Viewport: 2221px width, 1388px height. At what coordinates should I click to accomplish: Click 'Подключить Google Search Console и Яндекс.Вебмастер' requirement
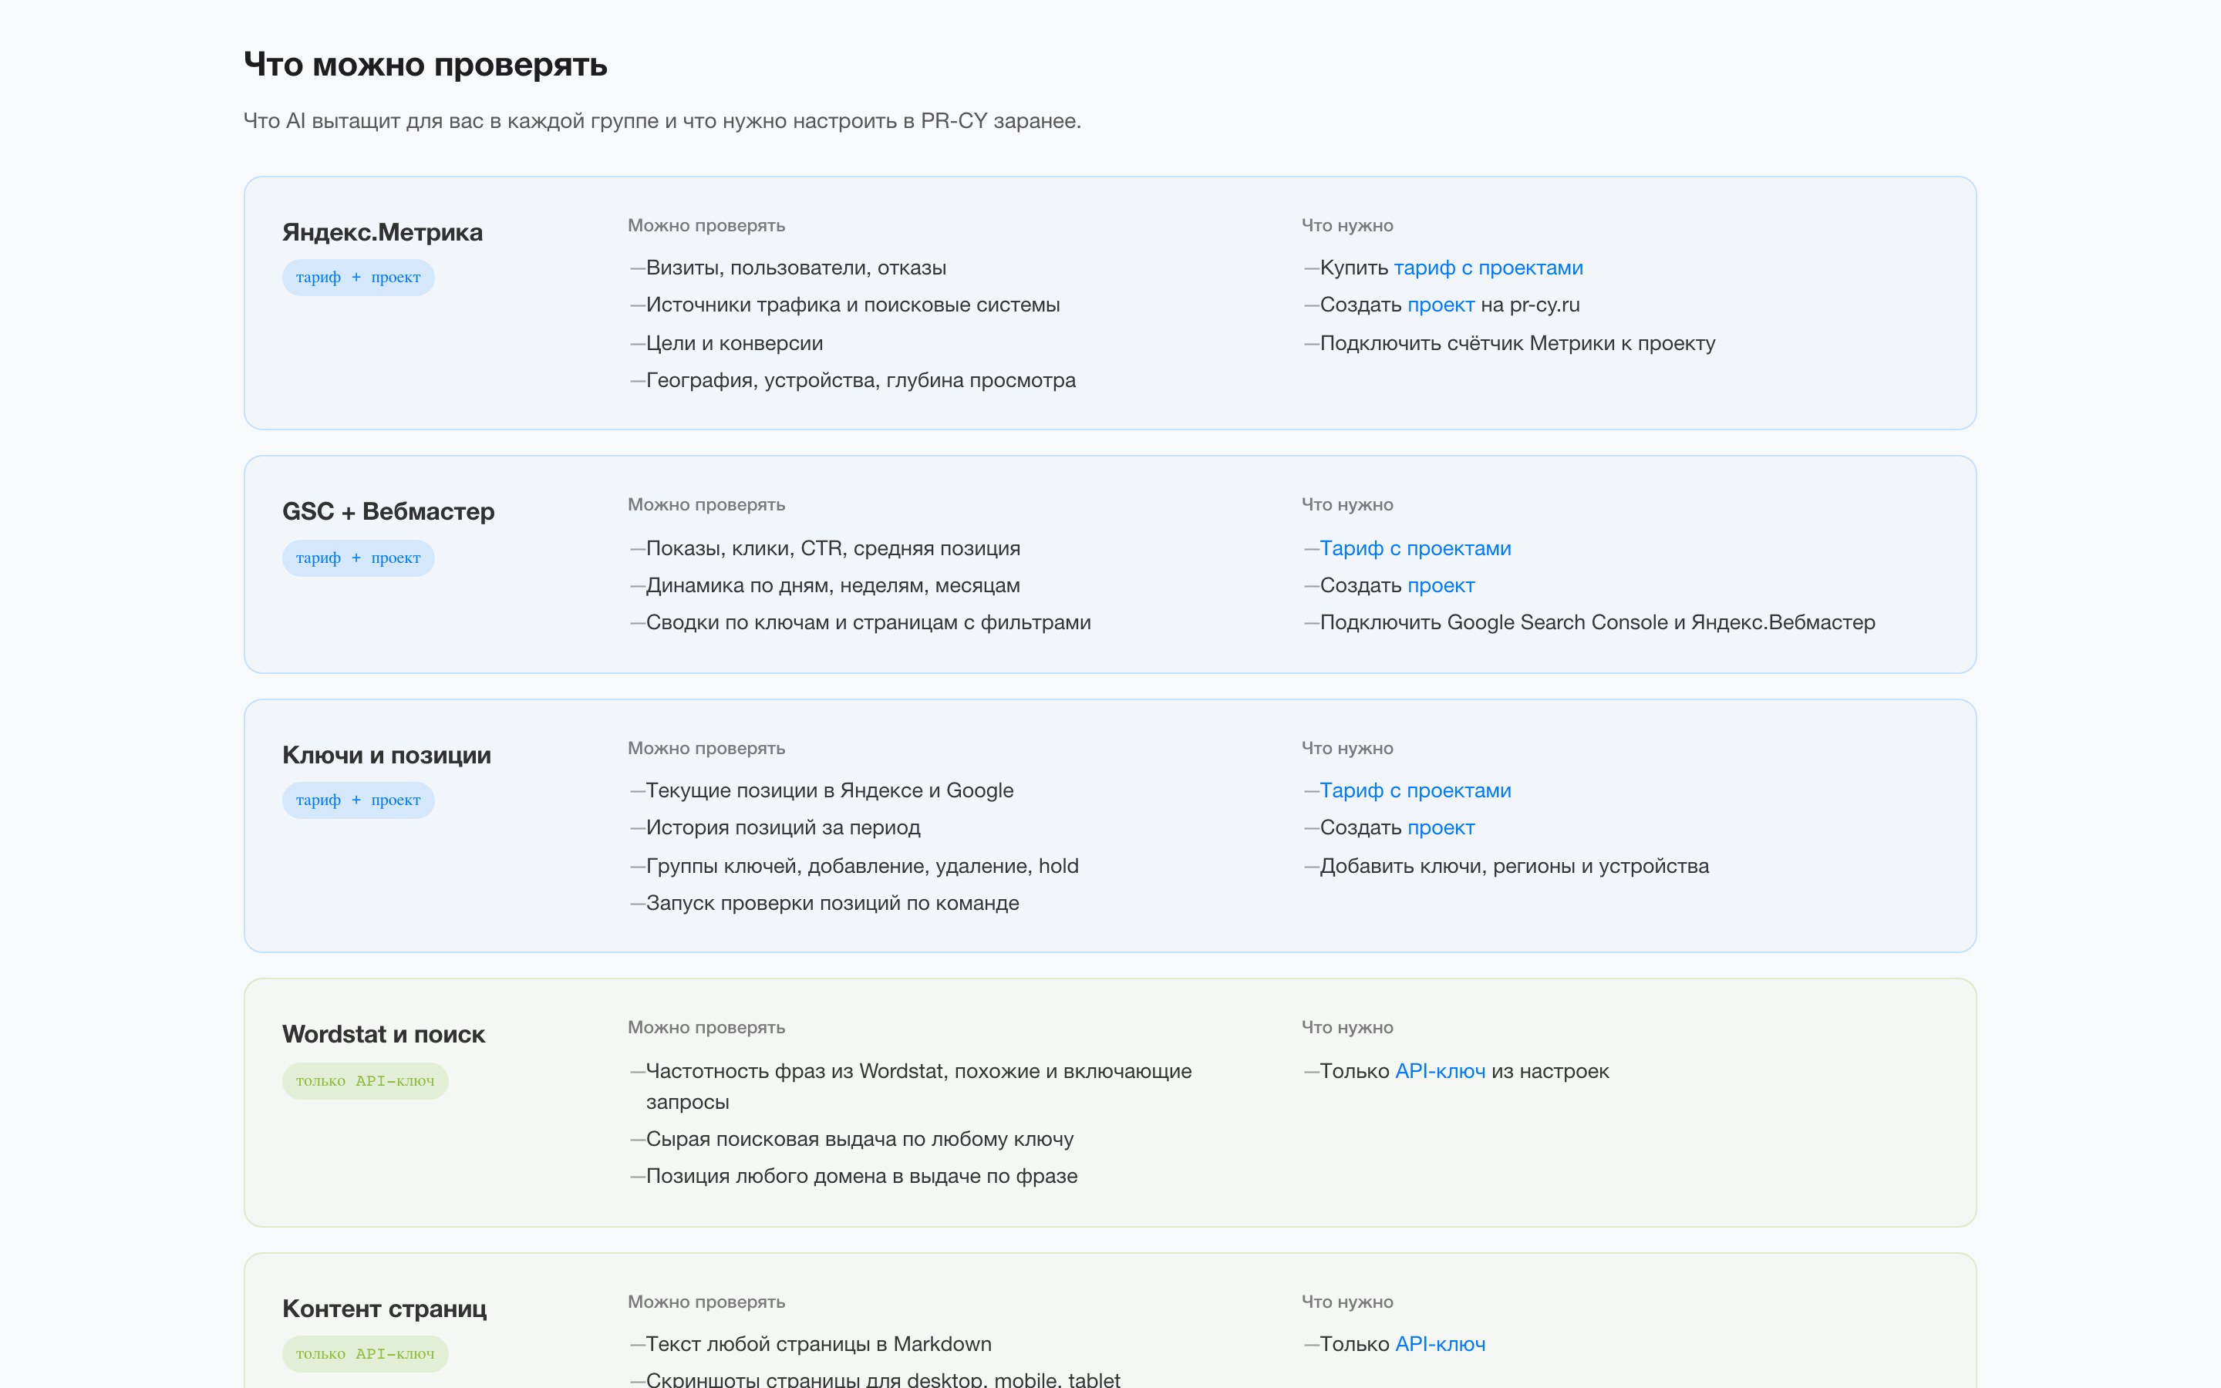tap(1598, 622)
